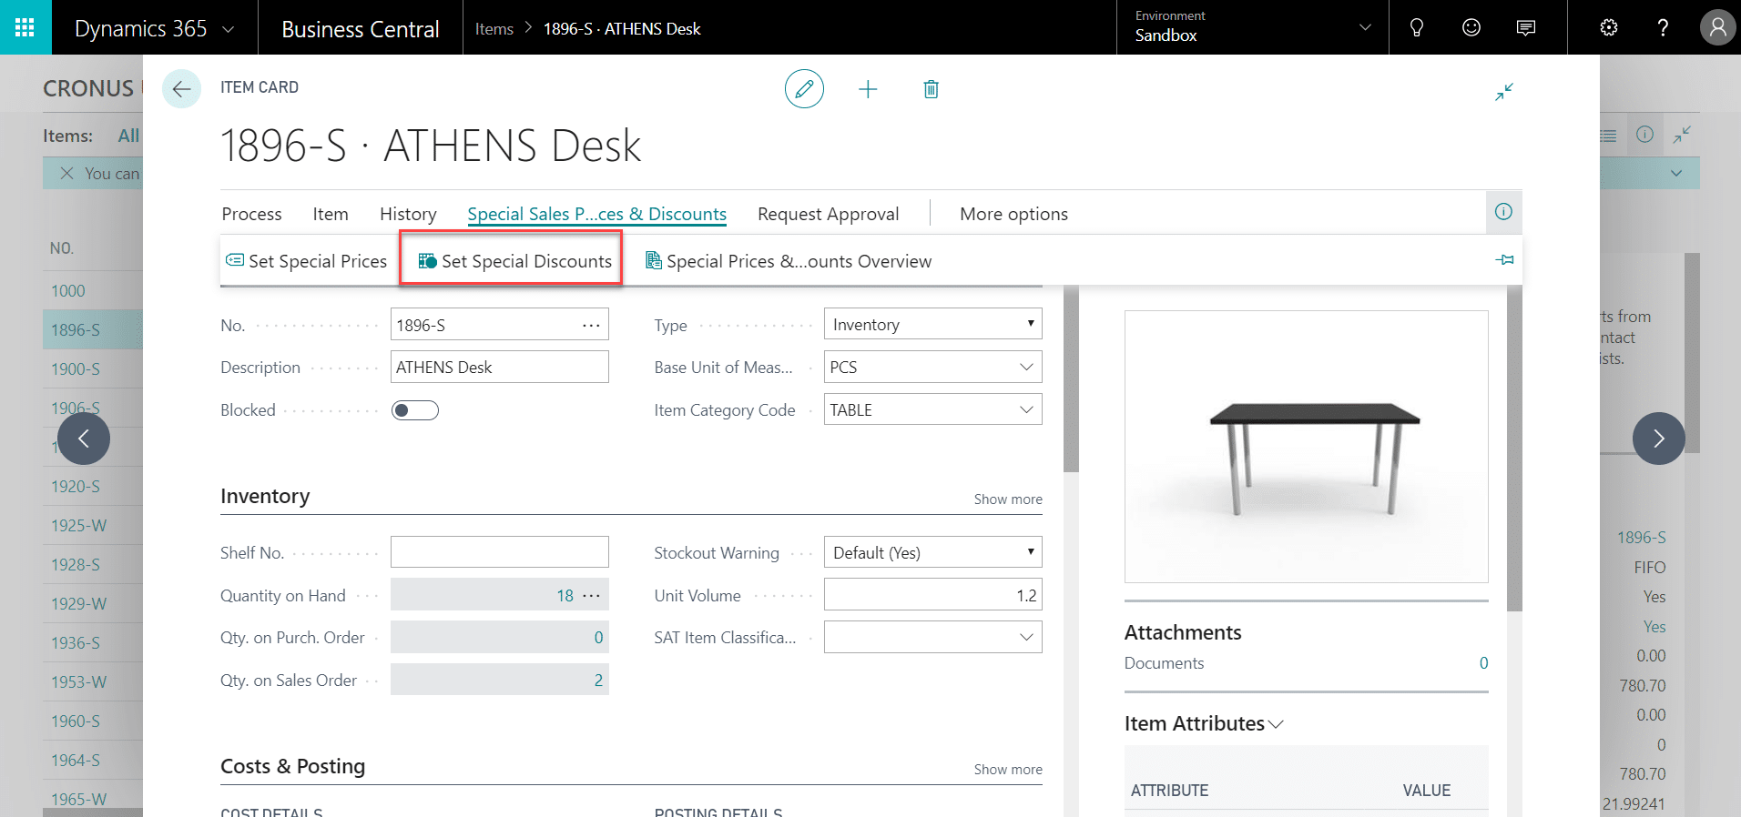Expand the Item Attributes chevron
The height and width of the screenshot is (817, 1741).
tap(1276, 724)
